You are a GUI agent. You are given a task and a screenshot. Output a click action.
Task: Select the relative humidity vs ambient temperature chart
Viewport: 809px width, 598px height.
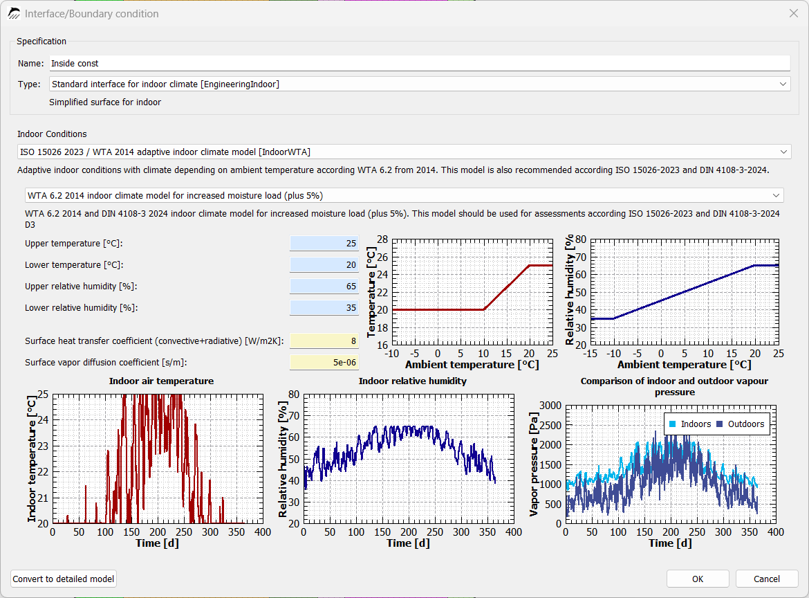685,292
